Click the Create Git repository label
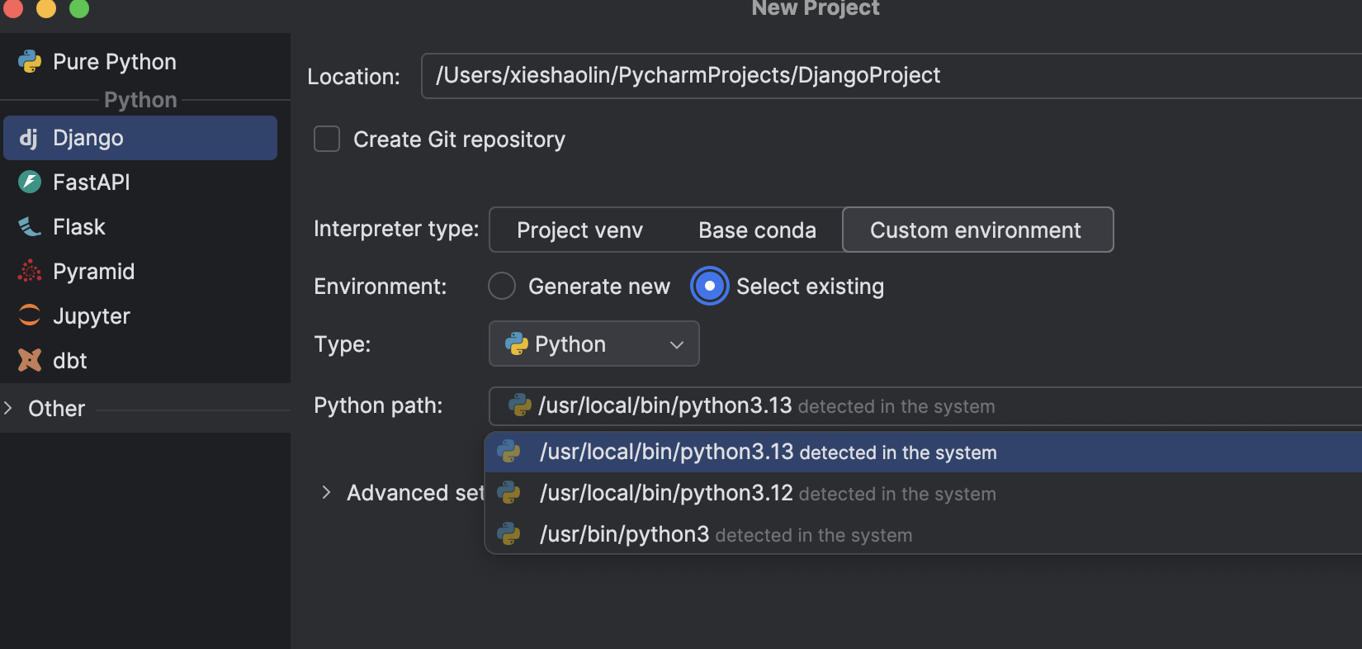Viewport: 1362px width, 649px height. pos(459,139)
